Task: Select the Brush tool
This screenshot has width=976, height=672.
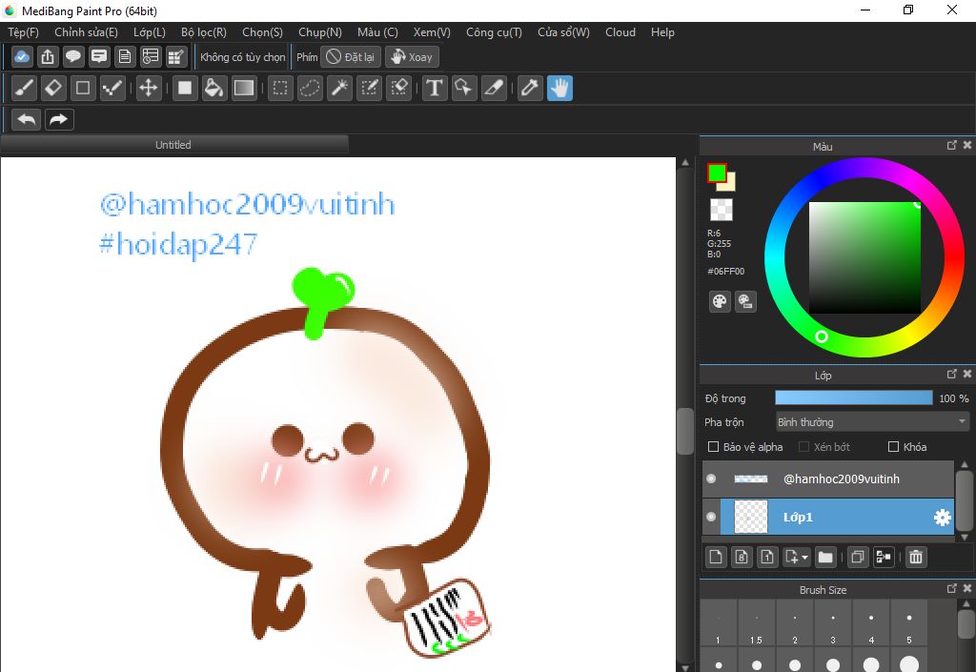Action: (x=26, y=89)
